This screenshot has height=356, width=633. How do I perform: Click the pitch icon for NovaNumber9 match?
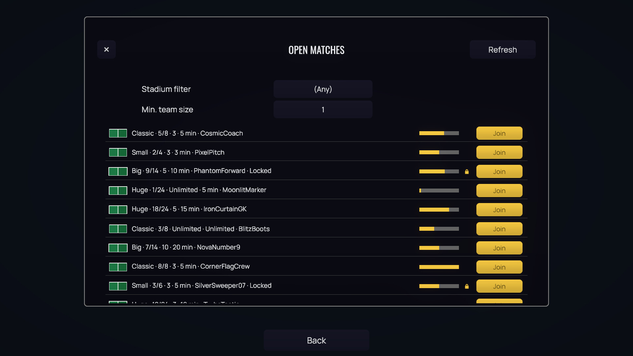(x=118, y=248)
